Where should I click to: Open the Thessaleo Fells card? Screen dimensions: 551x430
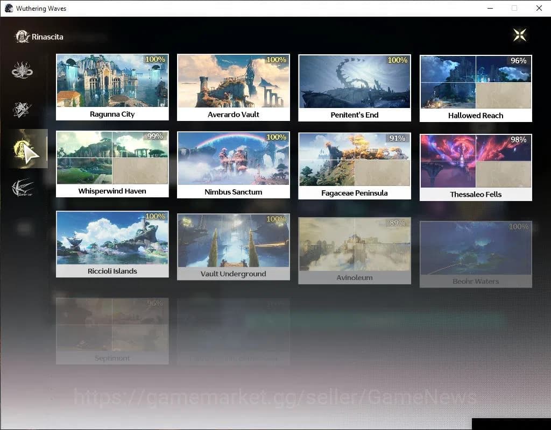476,168
